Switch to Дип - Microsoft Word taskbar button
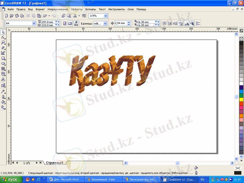 [x=66, y=179]
